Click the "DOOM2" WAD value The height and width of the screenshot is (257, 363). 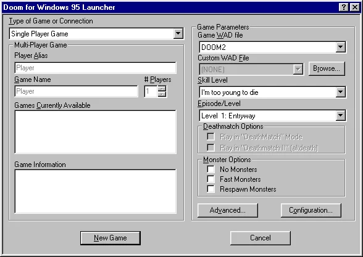click(x=214, y=47)
